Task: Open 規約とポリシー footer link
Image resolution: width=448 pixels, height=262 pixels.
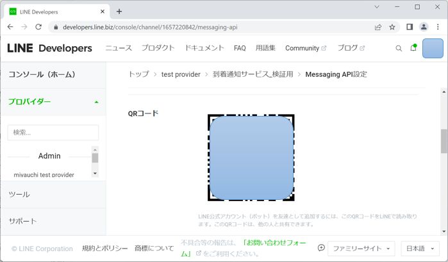Action: 105,249
